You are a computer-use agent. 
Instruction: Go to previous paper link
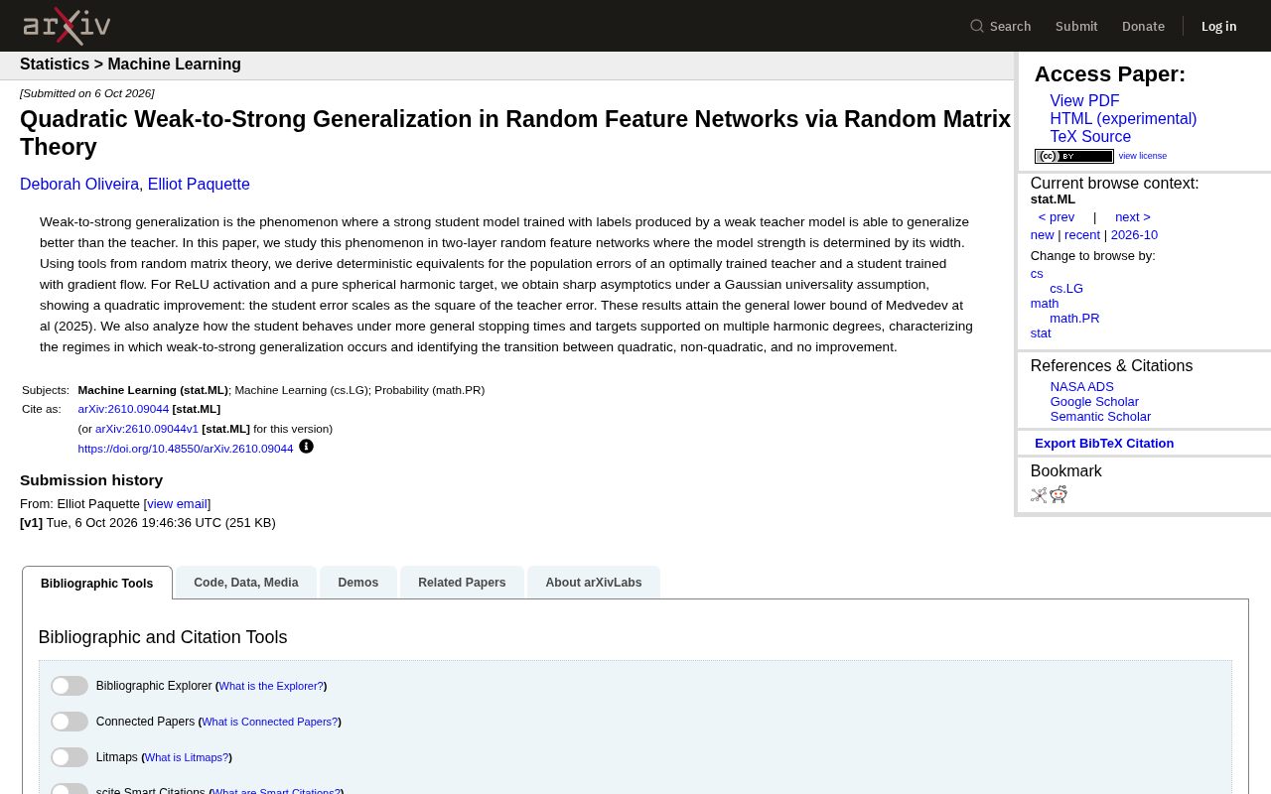pyautogui.click(x=1057, y=217)
